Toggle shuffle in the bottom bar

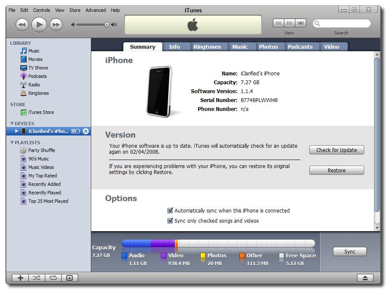coord(36,278)
